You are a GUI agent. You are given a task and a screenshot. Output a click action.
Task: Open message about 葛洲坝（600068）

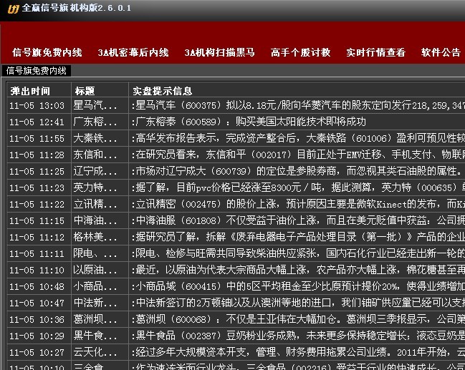point(297,319)
